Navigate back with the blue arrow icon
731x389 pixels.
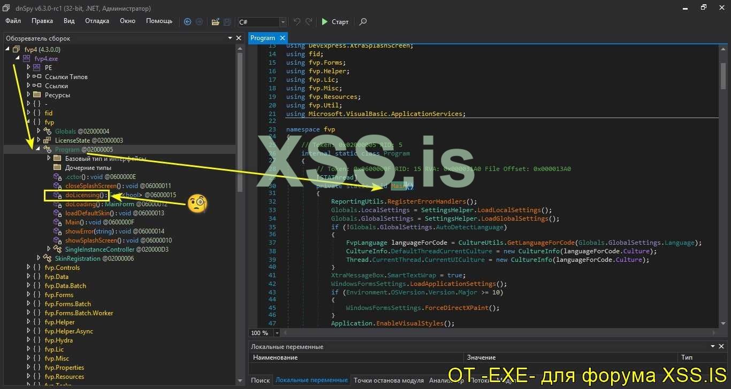pyautogui.click(x=187, y=22)
